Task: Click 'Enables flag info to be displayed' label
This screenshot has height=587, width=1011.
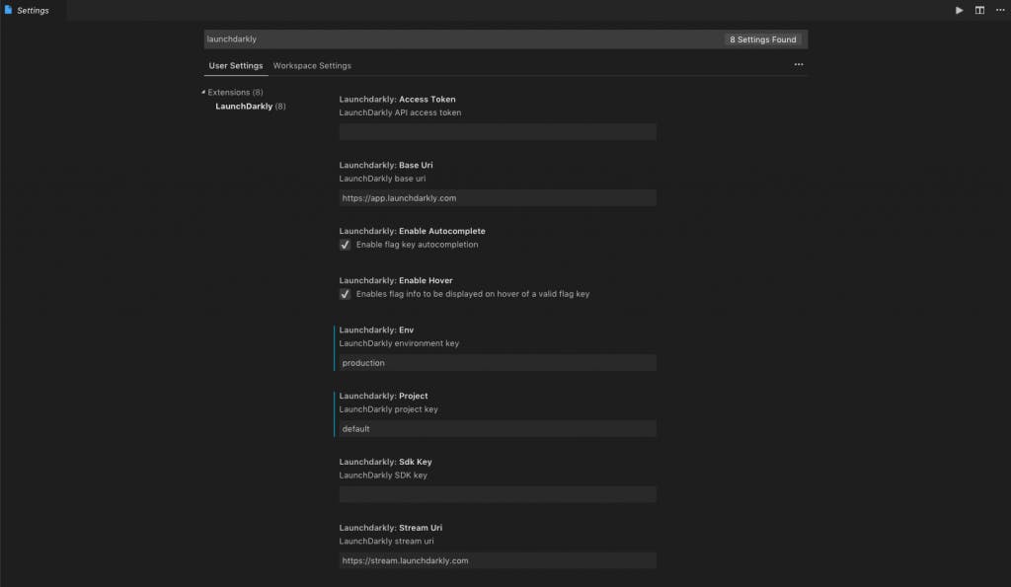Action: [x=473, y=294]
